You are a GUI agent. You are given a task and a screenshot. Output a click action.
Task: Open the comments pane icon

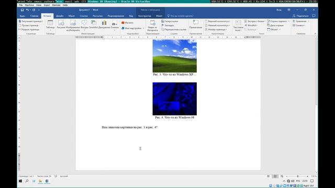[314, 16]
